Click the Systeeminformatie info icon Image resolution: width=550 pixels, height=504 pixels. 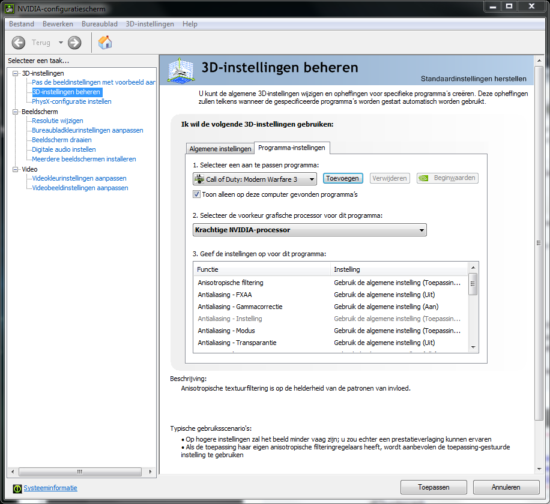coord(17,488)
